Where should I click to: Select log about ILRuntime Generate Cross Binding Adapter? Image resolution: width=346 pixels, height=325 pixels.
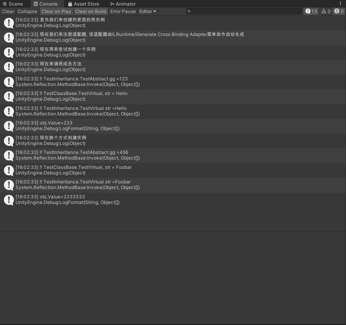(x=173, y=38)
